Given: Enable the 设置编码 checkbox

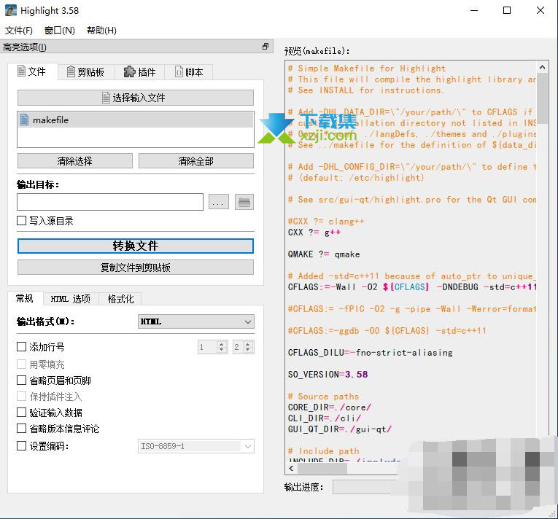Looking at the screenshot, I should click(22, 445).
